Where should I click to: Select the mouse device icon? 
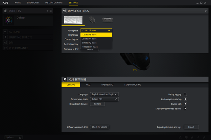92,20
